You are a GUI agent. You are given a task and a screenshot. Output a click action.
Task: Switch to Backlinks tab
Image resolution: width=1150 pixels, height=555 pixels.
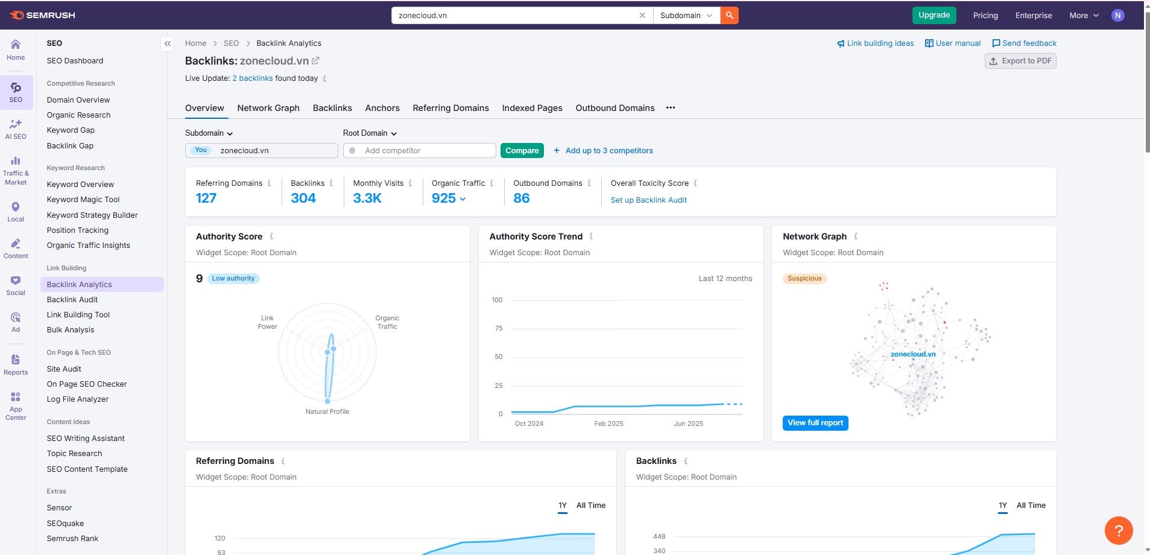[332, 108]
